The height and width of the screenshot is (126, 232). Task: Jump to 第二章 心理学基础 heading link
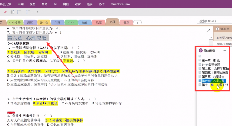[215, 69]
